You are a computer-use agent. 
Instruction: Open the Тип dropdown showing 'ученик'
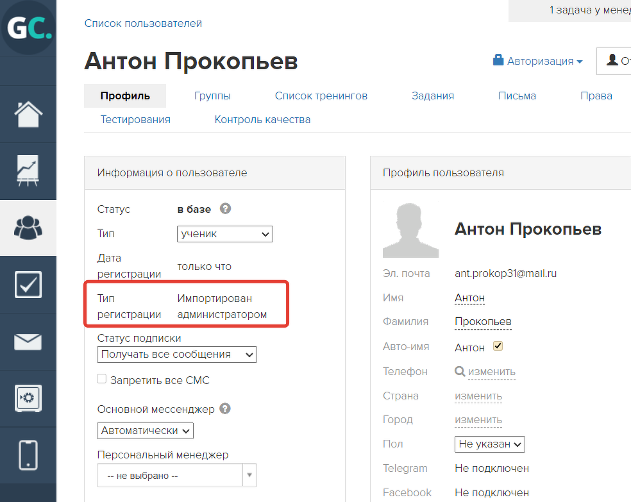(225, 234)
